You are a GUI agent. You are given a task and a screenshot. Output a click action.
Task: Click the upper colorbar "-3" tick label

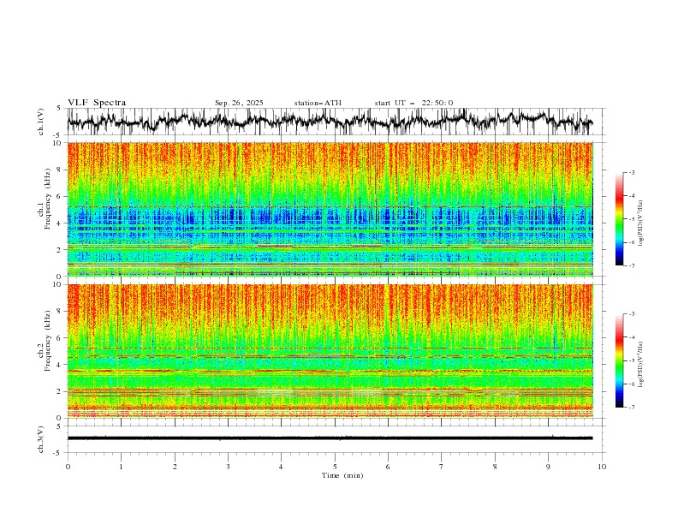(x=631, y=172)
